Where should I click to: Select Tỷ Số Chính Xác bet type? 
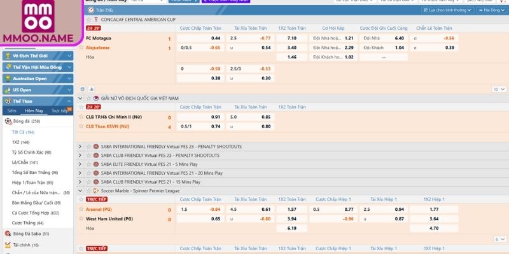pos(27,152)
